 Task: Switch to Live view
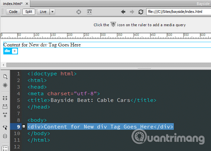pos(43,12)
